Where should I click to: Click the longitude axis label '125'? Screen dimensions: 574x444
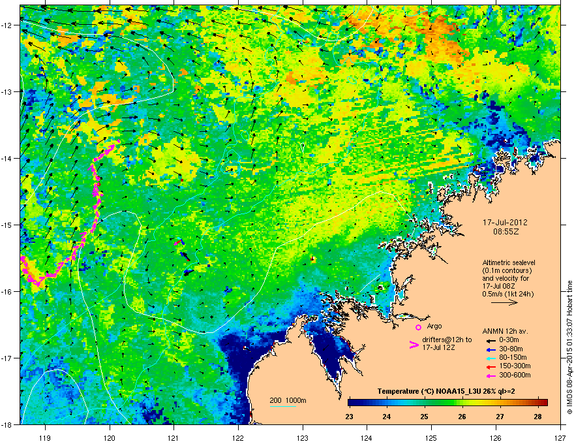pyautogui.click(x=431, y=438)
